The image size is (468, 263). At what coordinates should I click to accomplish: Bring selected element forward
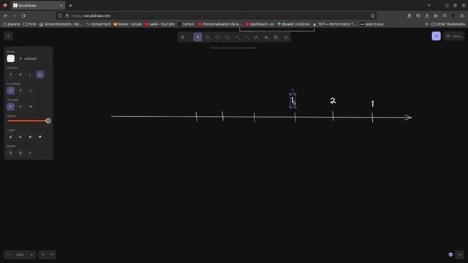[30, 137]
